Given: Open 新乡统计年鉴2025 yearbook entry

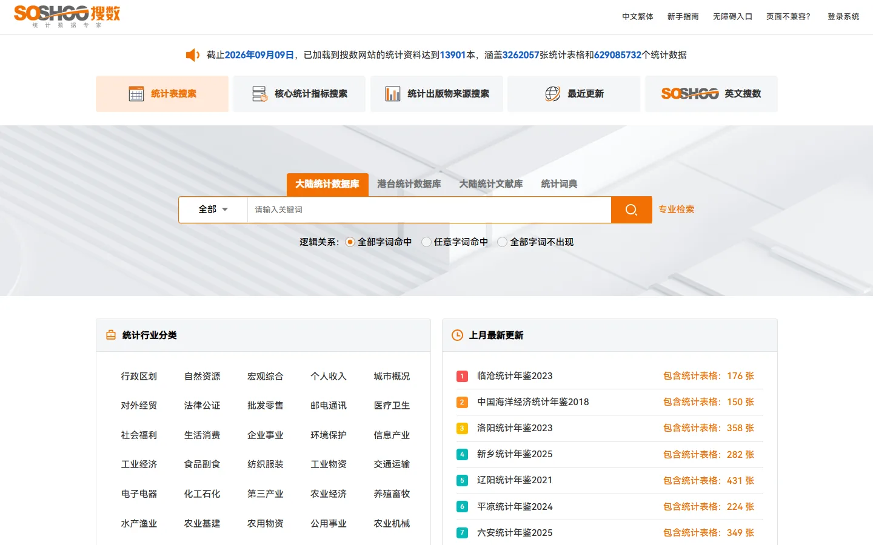Looking at the screenshot, I should [x=515, y=454].
